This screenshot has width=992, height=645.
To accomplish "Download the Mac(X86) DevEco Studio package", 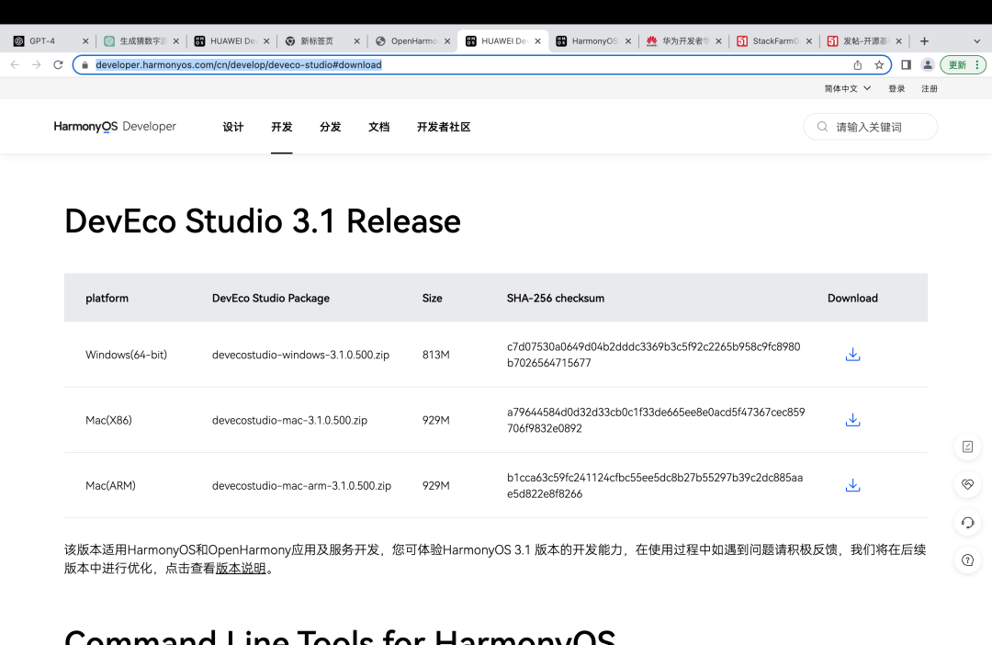I will point(852,420).
